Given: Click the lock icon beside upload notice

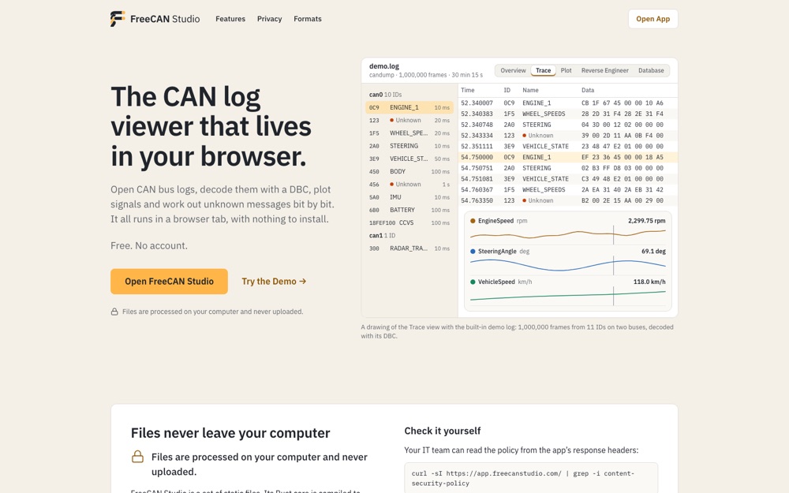Looking at the screenshot, I should (x=114, y=312).
